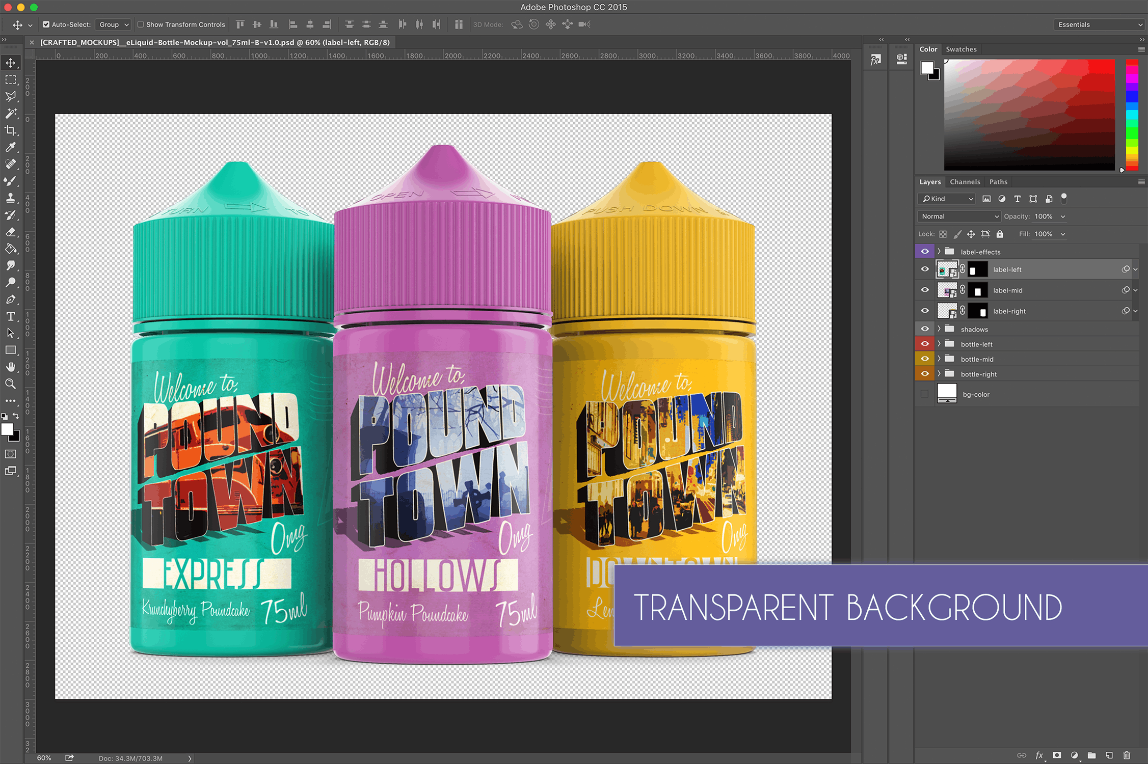Select the Horizontal Type tool
This screenshot has width=1148, height=764.
coord(11,316)
